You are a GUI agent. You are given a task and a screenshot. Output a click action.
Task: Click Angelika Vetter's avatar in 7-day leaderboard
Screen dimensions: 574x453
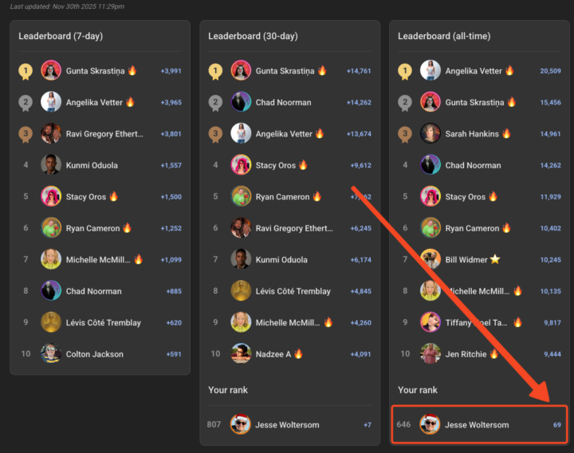point(51,102)
